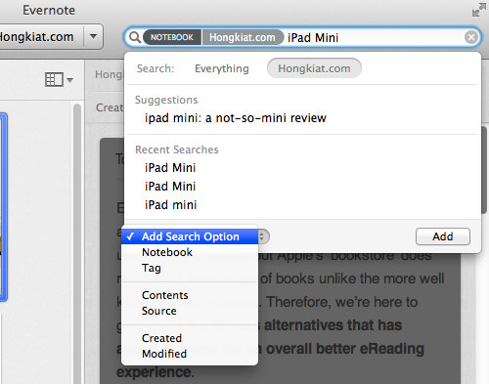489x384 pixels.
Task: Search scope: select Hongkiat.com
Action: click(x=314, y=68)
